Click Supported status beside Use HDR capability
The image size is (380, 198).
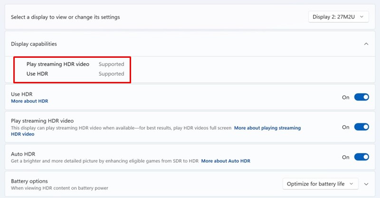(111, 74)
